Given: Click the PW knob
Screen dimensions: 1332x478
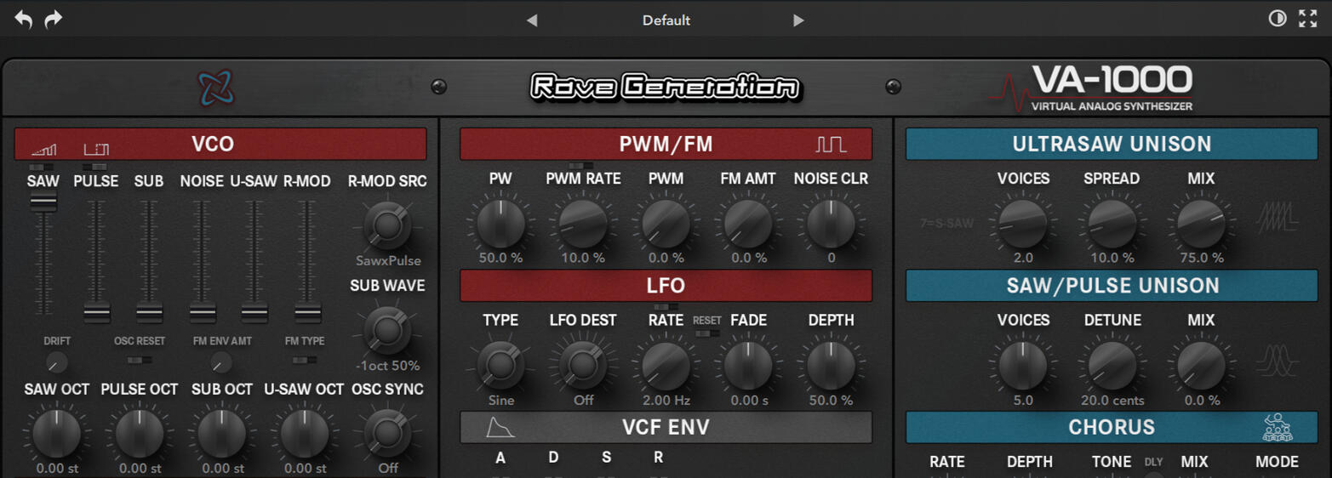Looking at the screenshot, I should (x=500, y=224).
